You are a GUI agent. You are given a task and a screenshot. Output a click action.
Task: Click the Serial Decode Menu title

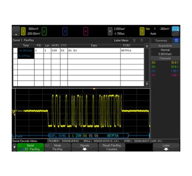25,141
